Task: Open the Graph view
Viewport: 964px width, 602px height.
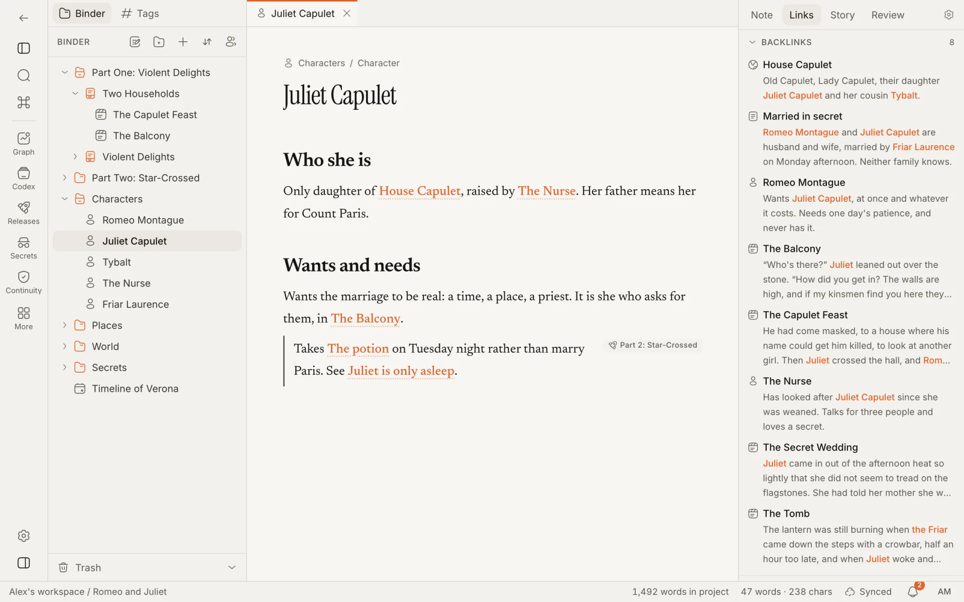Action: (24, 143)
